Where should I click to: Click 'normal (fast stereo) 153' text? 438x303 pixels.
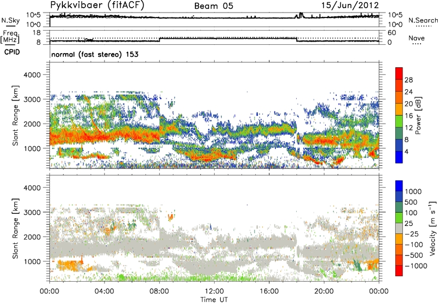click(x=95, y=54)
